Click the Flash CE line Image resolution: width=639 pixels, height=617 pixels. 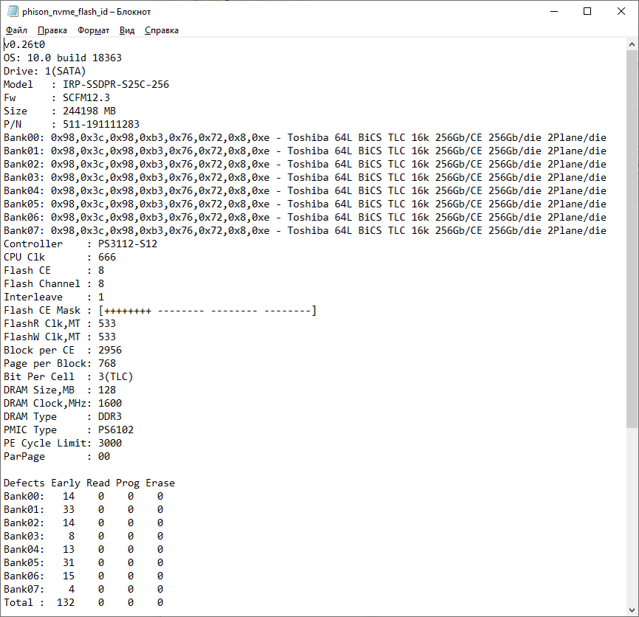[x=54, y=271]
